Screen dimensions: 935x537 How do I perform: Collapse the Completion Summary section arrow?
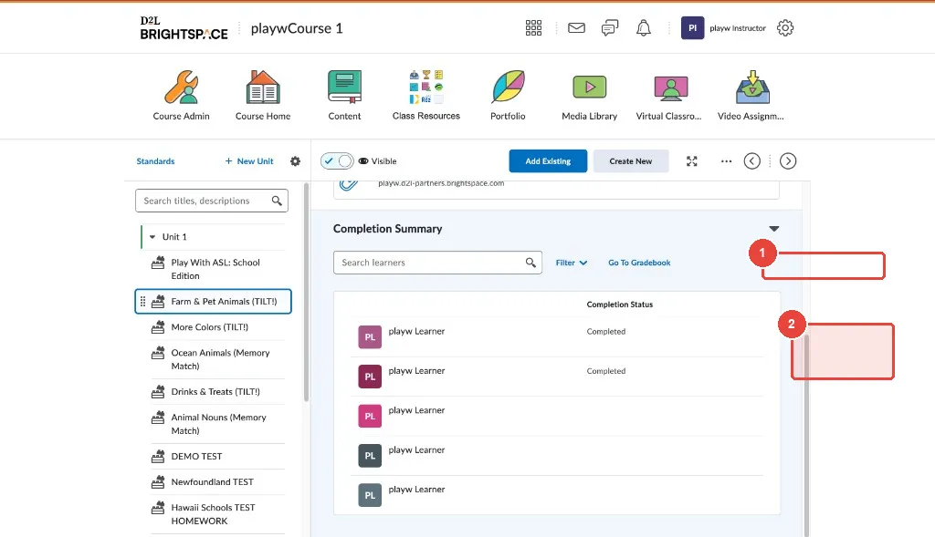(x=774, y=229)
